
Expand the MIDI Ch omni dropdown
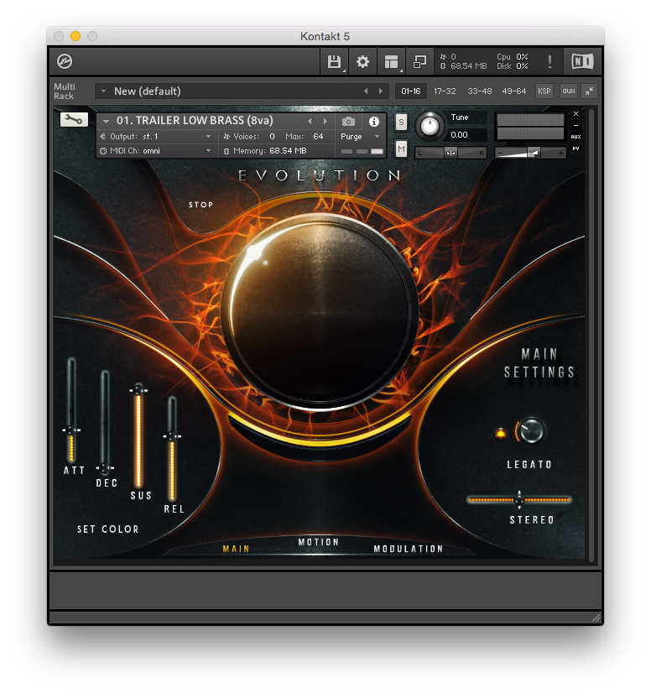click(209, 151)
